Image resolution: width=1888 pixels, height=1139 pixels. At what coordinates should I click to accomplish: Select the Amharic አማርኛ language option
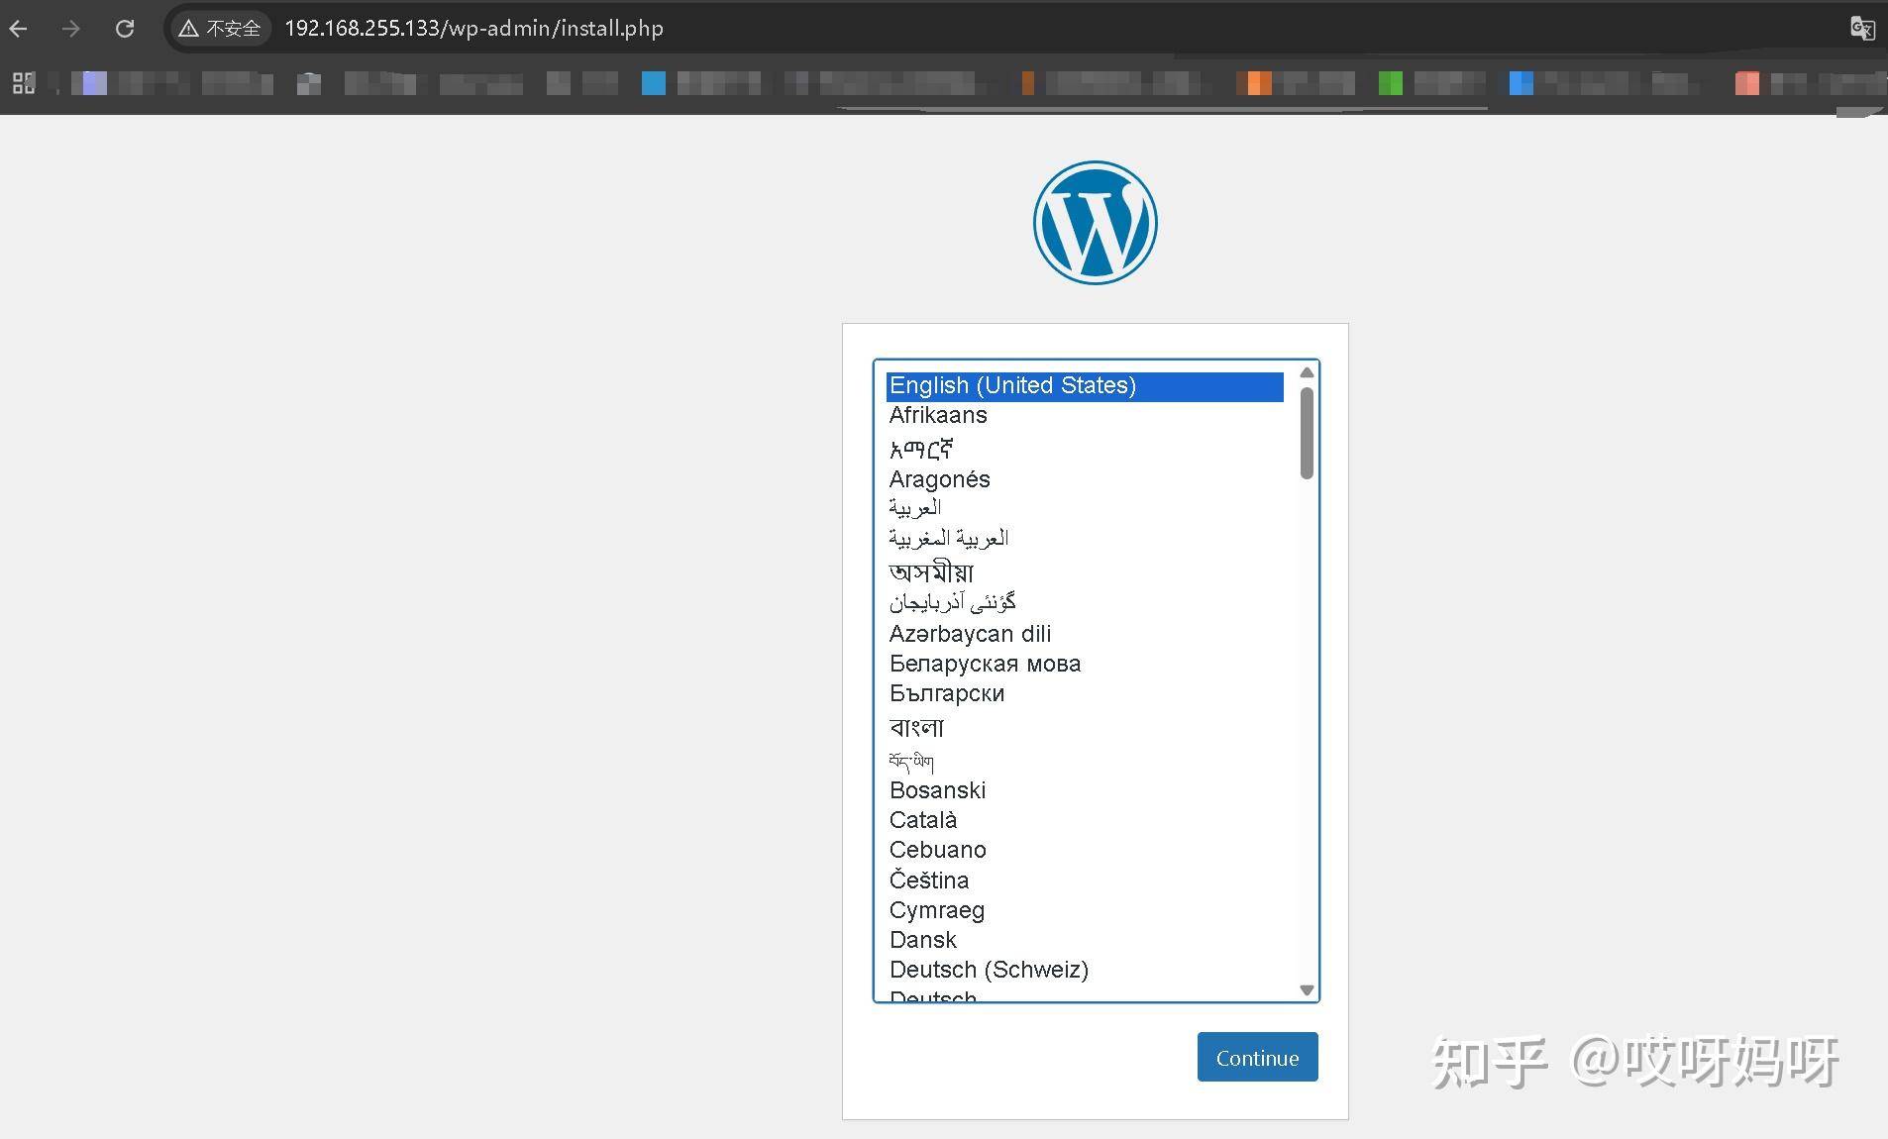point(1085,449)
